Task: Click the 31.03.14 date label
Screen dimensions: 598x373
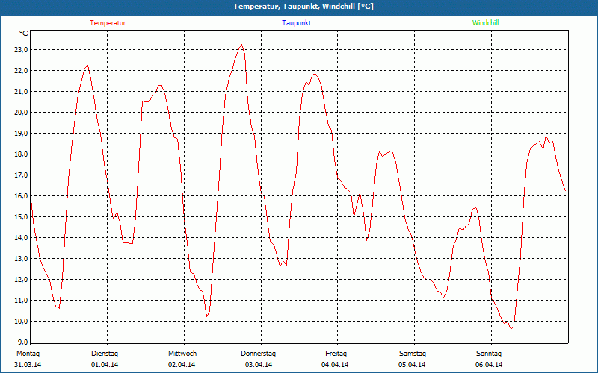Action: [x=28, y=365]
